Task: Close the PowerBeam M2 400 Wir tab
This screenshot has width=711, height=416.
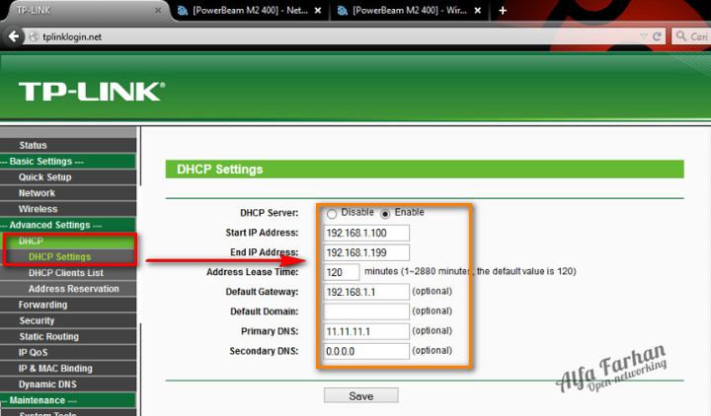Action: 478,11
